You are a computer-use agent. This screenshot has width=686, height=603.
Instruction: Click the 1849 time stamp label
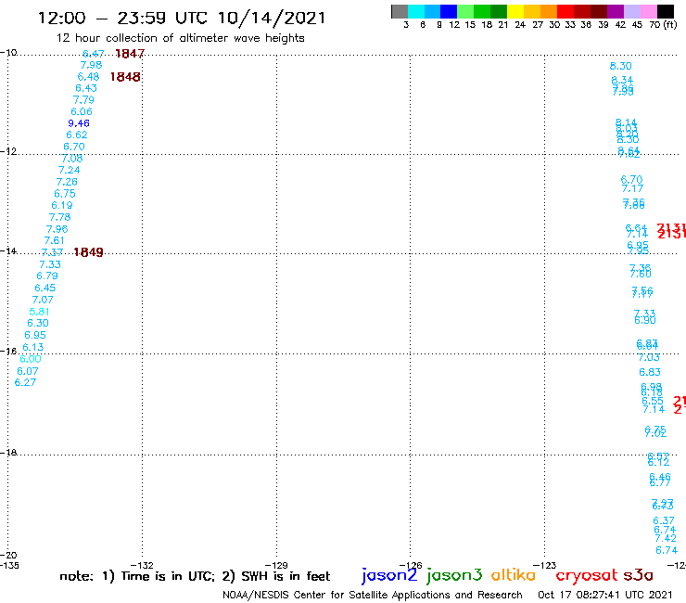pos(88,252)
